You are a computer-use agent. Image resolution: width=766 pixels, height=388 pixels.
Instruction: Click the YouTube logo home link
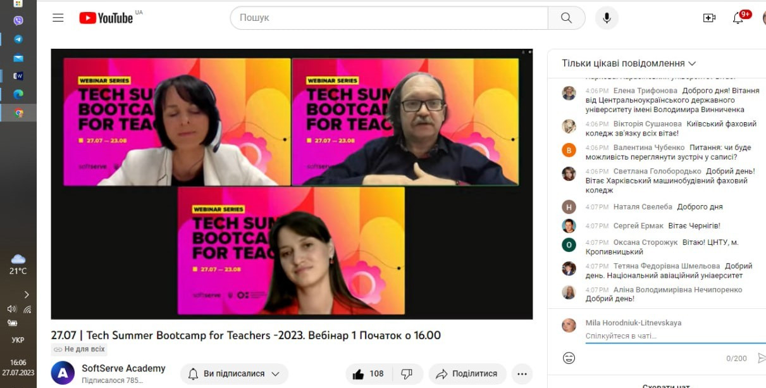tap(106, 18)
